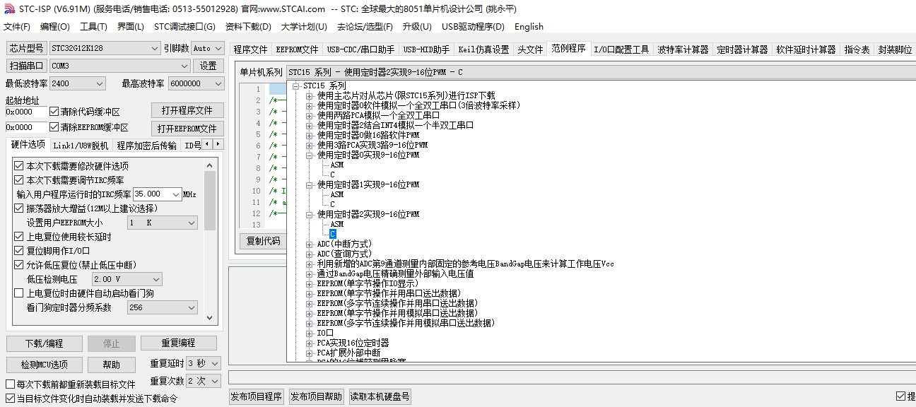Open the I/O口配置工具 tab

click(621, 49)
